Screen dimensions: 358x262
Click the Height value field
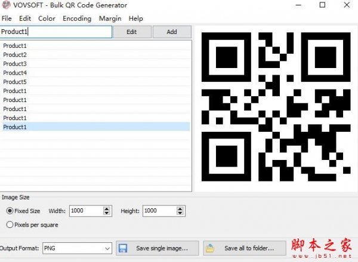click(160, 211)
